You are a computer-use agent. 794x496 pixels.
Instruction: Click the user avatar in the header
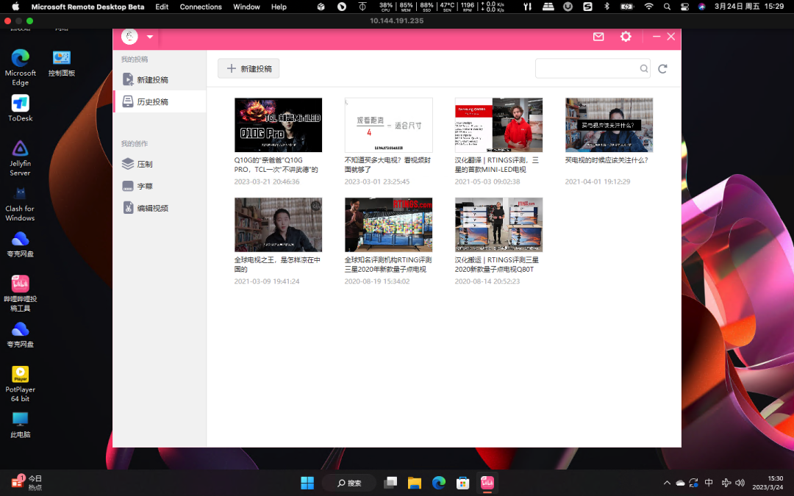129,37
